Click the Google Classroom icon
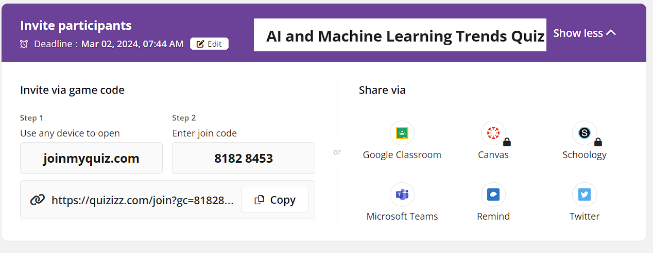The width and height of the screenshot is (653, 253). click(402, 133)
